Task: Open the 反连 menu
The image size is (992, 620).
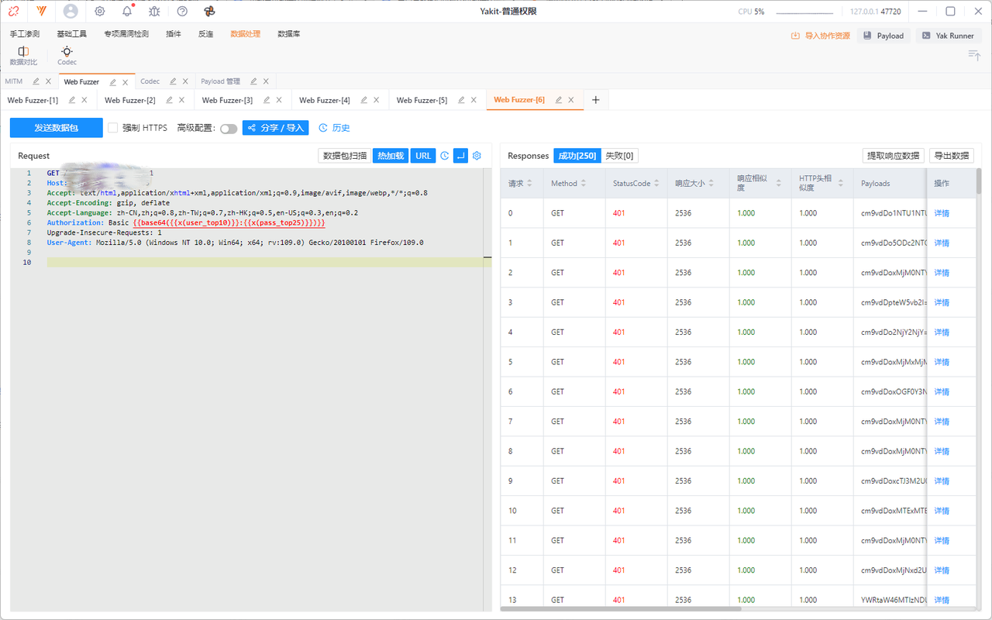Action: click(x=206, y=34)
